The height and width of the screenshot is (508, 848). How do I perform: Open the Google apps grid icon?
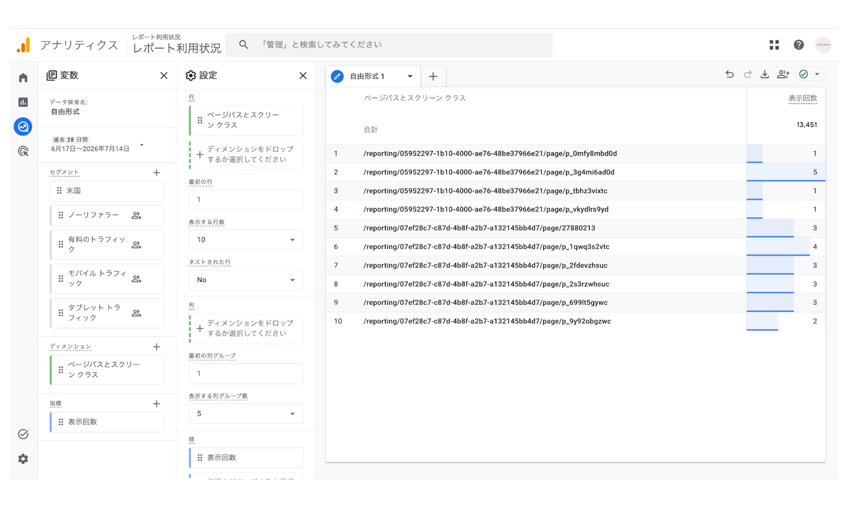[x=774, y=45]
